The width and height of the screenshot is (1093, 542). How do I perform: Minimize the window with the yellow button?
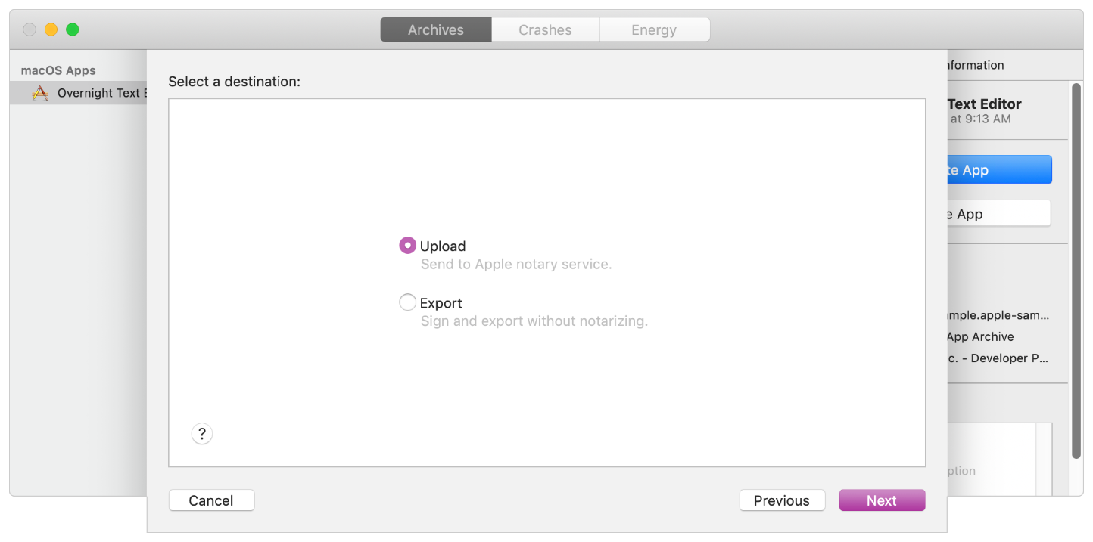(x=50, y=29)
